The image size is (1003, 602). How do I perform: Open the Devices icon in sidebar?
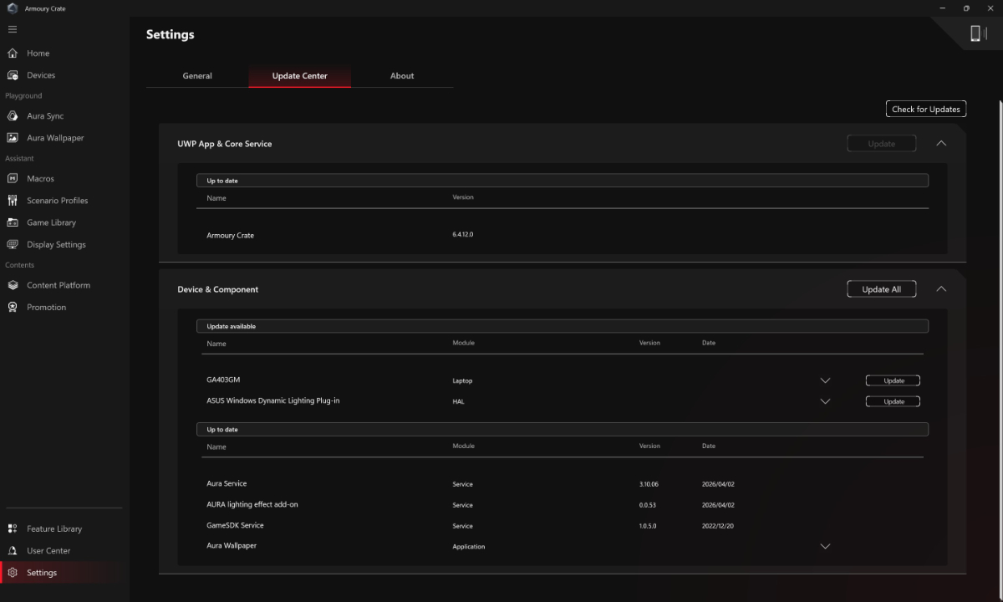[13, 75]
